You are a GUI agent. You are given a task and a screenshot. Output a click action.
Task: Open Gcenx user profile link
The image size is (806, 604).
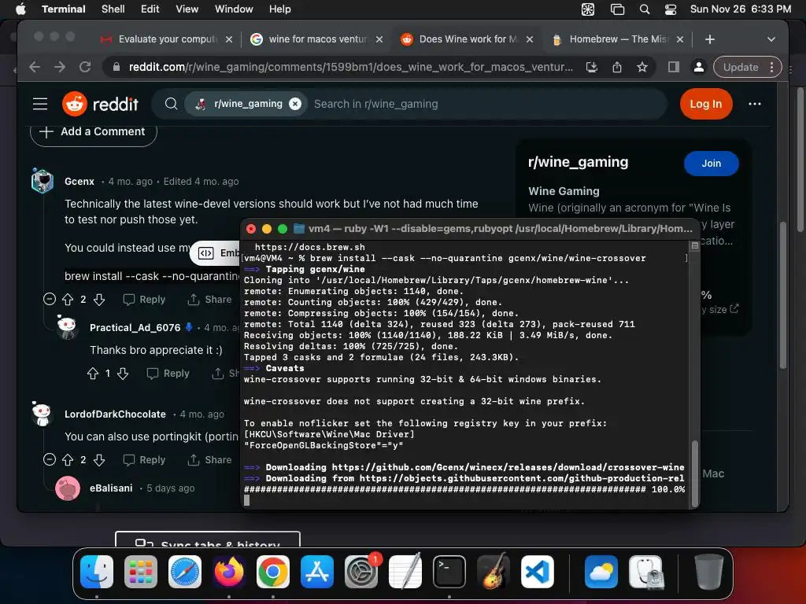79,182
